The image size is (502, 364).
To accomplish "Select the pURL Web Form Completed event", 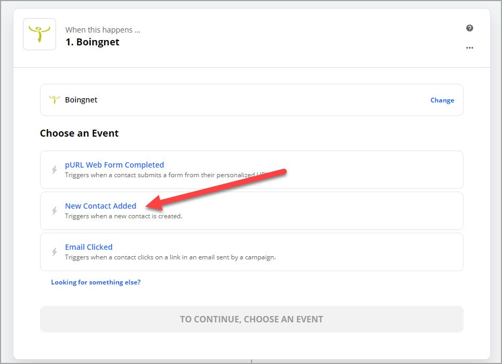I will point(252,170).
